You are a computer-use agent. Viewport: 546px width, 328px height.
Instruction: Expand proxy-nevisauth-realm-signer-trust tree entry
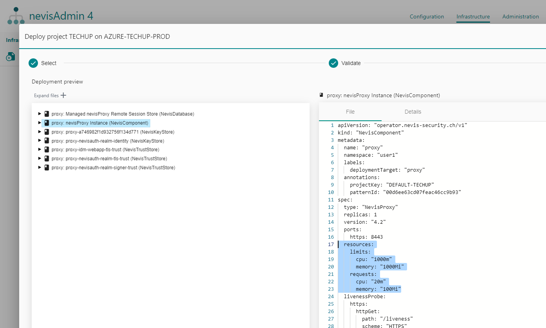(39, 167)
